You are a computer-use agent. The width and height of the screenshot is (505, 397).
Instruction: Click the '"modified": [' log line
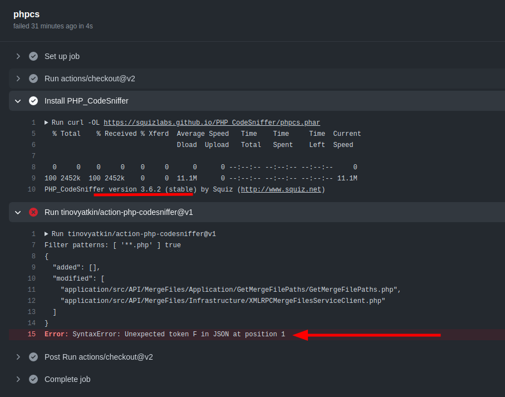(79, 278)
